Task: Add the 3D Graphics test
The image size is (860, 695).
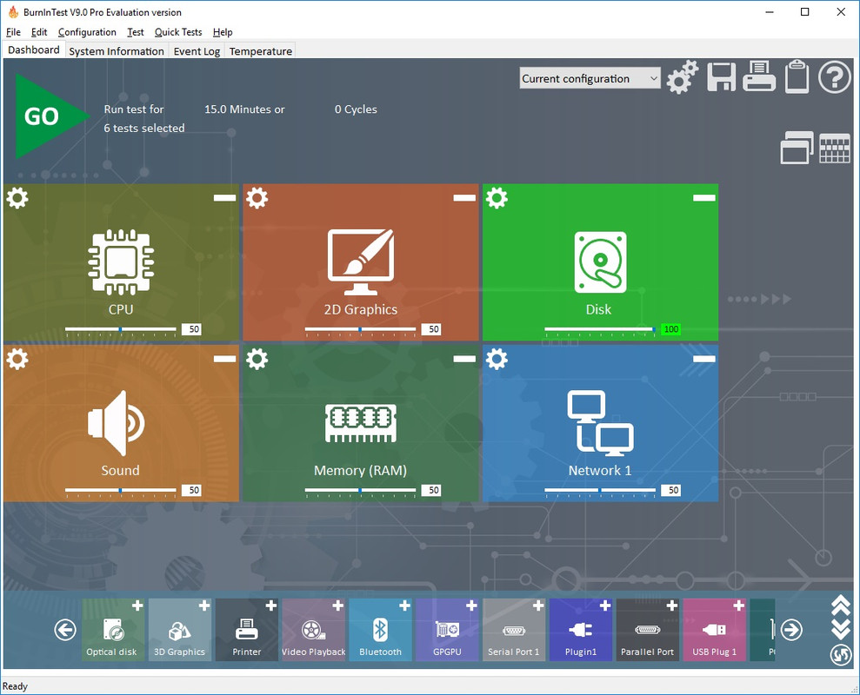Action: (204, 606)
